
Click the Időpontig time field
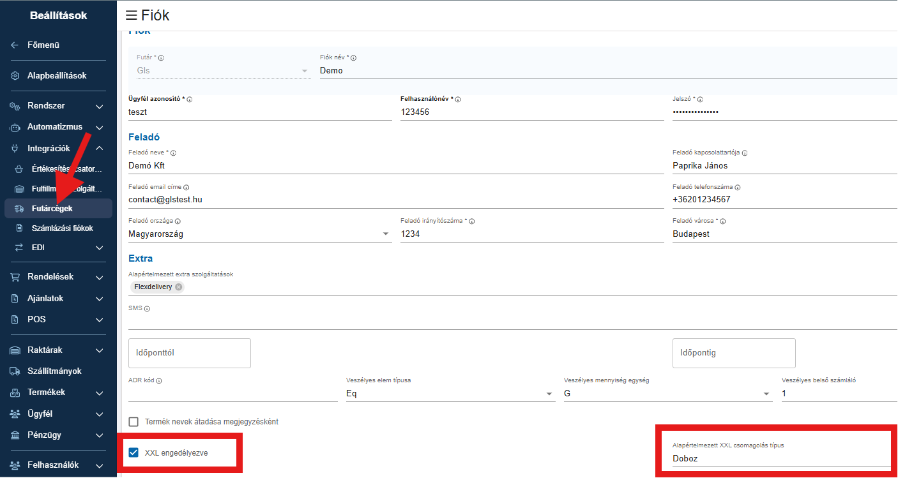click(x=734, y=353)
